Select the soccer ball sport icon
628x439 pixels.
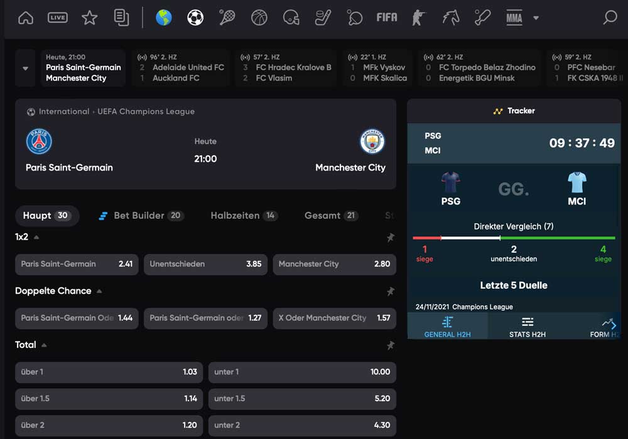195,18
